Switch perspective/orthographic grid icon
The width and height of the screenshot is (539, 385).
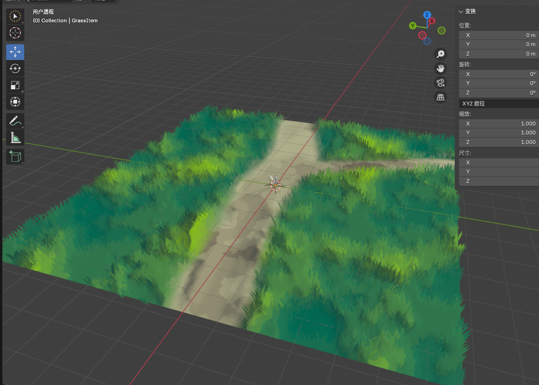point(441,97)
